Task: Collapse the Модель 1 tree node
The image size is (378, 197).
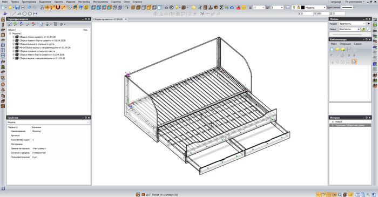Action: point(10,33)
